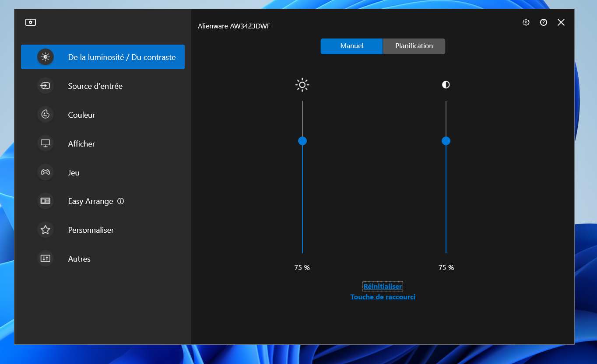Image resolution: width=597 pixels, height=364 pixels.
Task: Click the Personnaliser star icon
Action: point(46,230)
